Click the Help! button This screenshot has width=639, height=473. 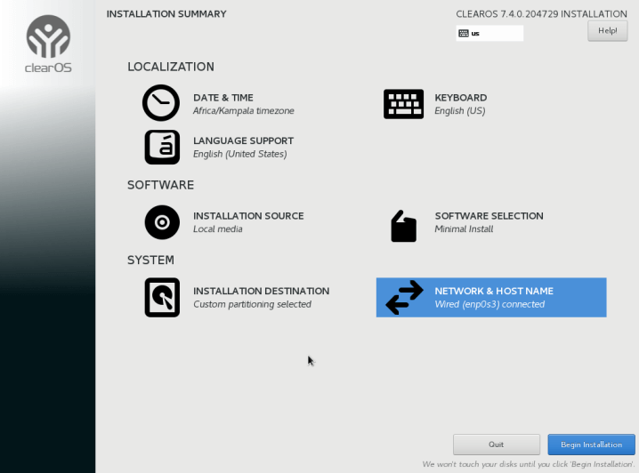(x=607, y=31)
